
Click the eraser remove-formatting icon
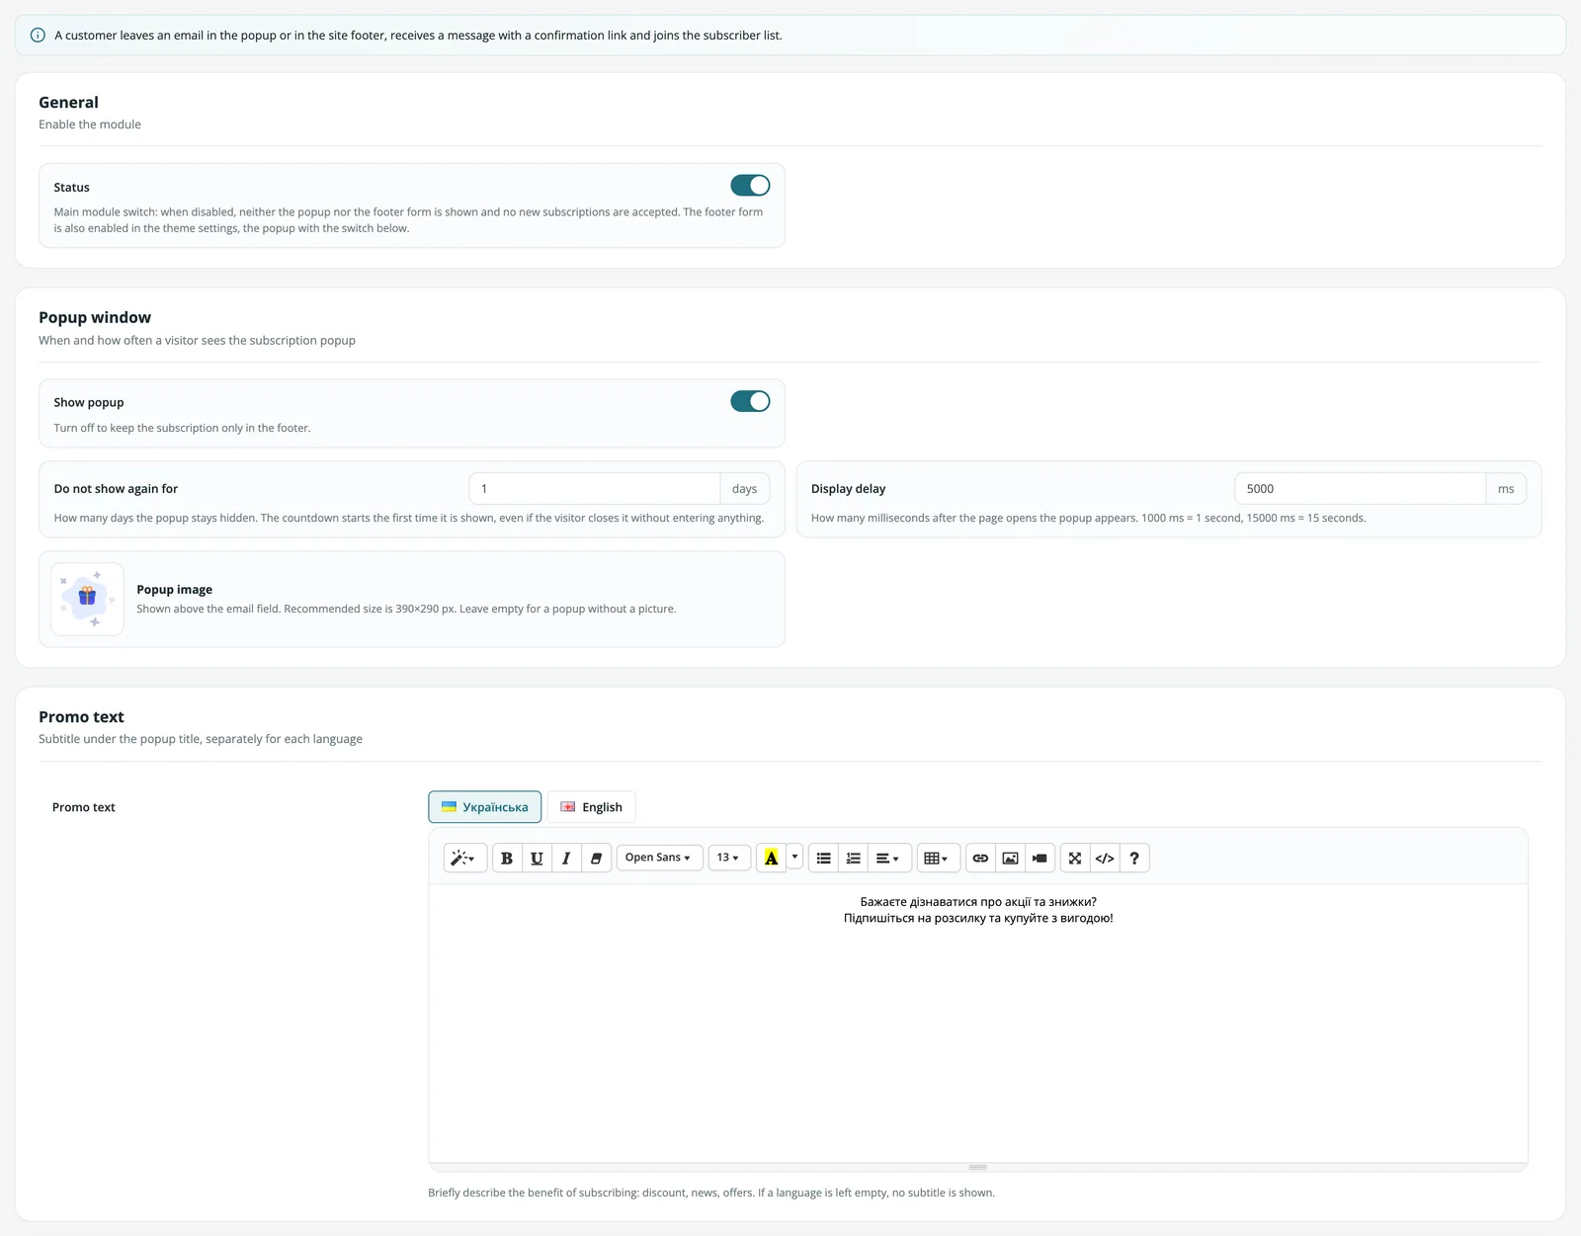click(596, 858)
